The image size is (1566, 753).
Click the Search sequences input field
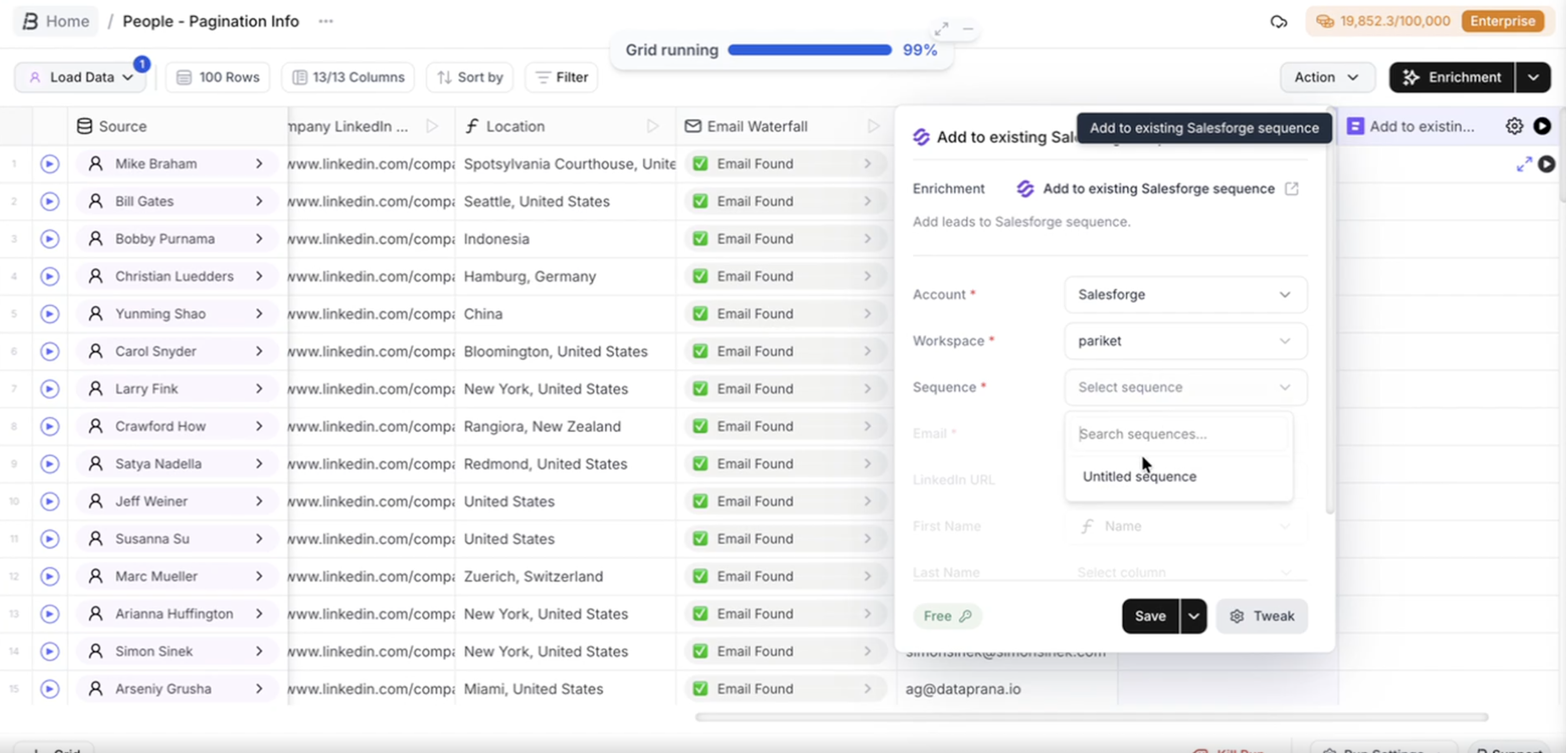(1178, 434)
